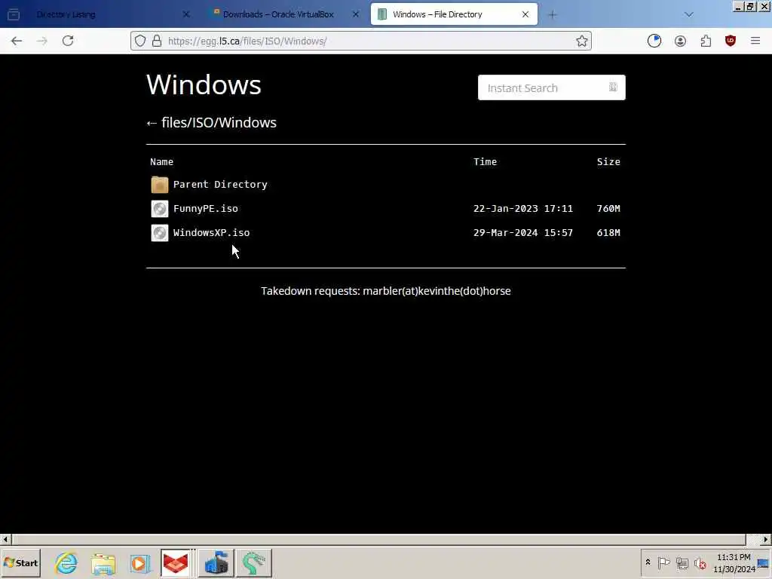Click the muted volume tray icon
This screenshot has height=579, width=772.
tap(700, 562)
